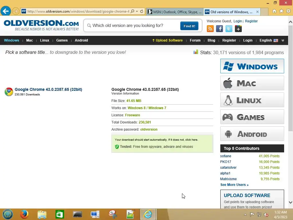Viewport: 293px width, 220px height.
Task: Click the Android category banner button
Action: tap(252, 134)
